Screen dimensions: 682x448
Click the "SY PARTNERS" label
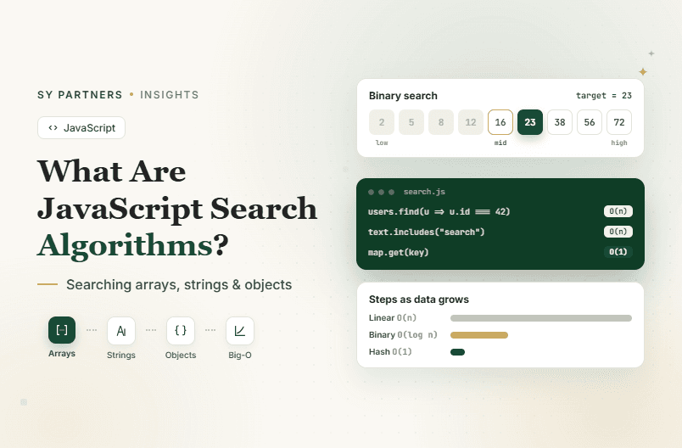(80, 95)
